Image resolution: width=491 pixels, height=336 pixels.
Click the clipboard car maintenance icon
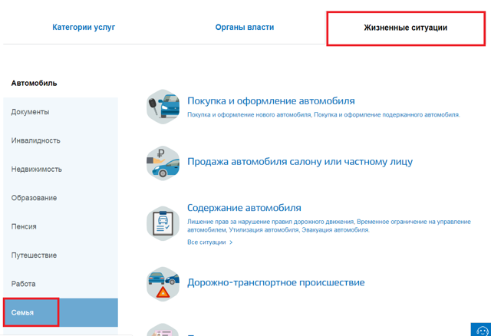[163, 223]
